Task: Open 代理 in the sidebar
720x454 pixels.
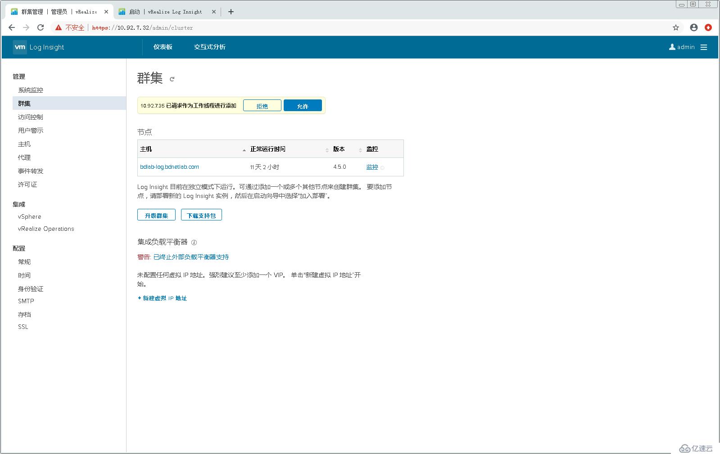Action: 24,157
